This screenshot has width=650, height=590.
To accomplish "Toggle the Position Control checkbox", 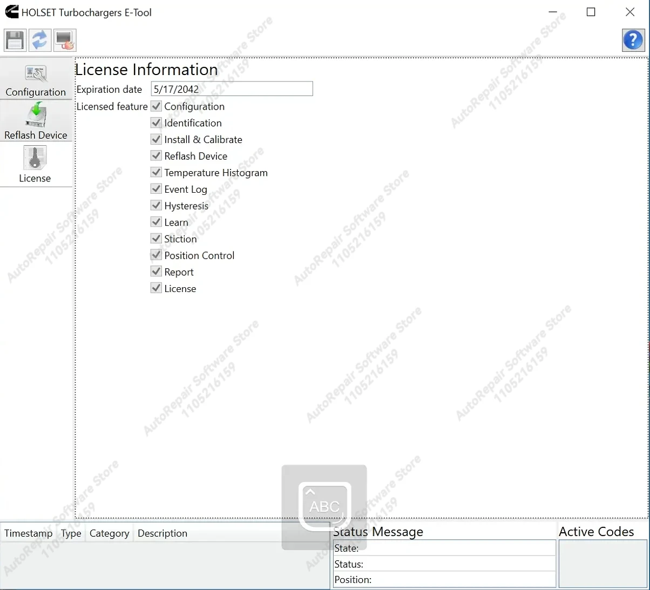I will pyautogui.click(x=156, y=255).
